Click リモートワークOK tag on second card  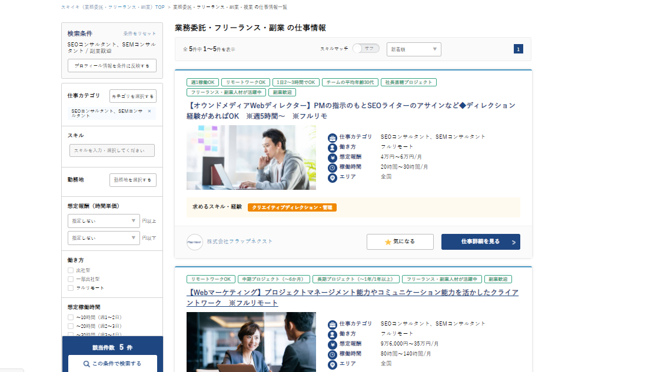pyautogui.click(x=211, y=279)
